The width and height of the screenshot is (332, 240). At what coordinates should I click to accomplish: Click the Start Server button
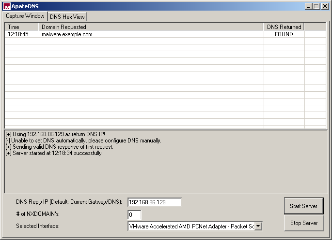click(303, 206)
